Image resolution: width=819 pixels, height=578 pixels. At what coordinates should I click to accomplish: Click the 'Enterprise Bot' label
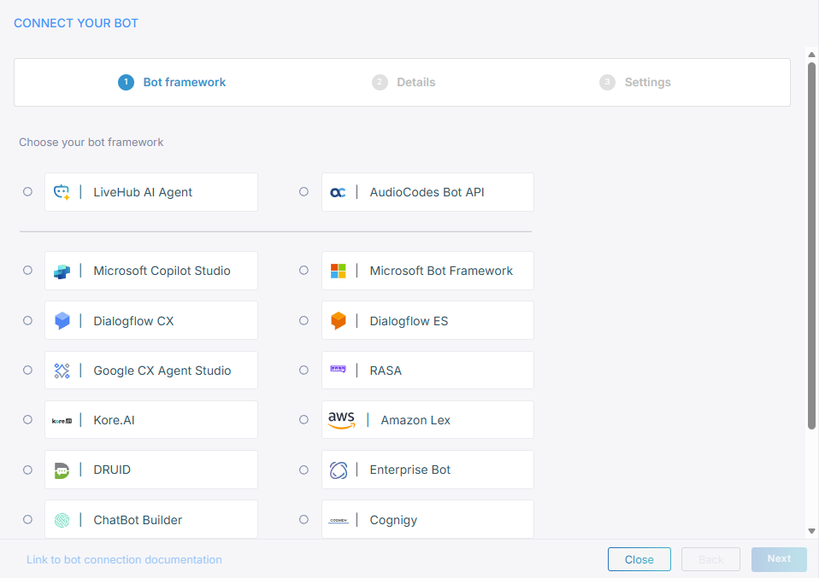point(410,470)
